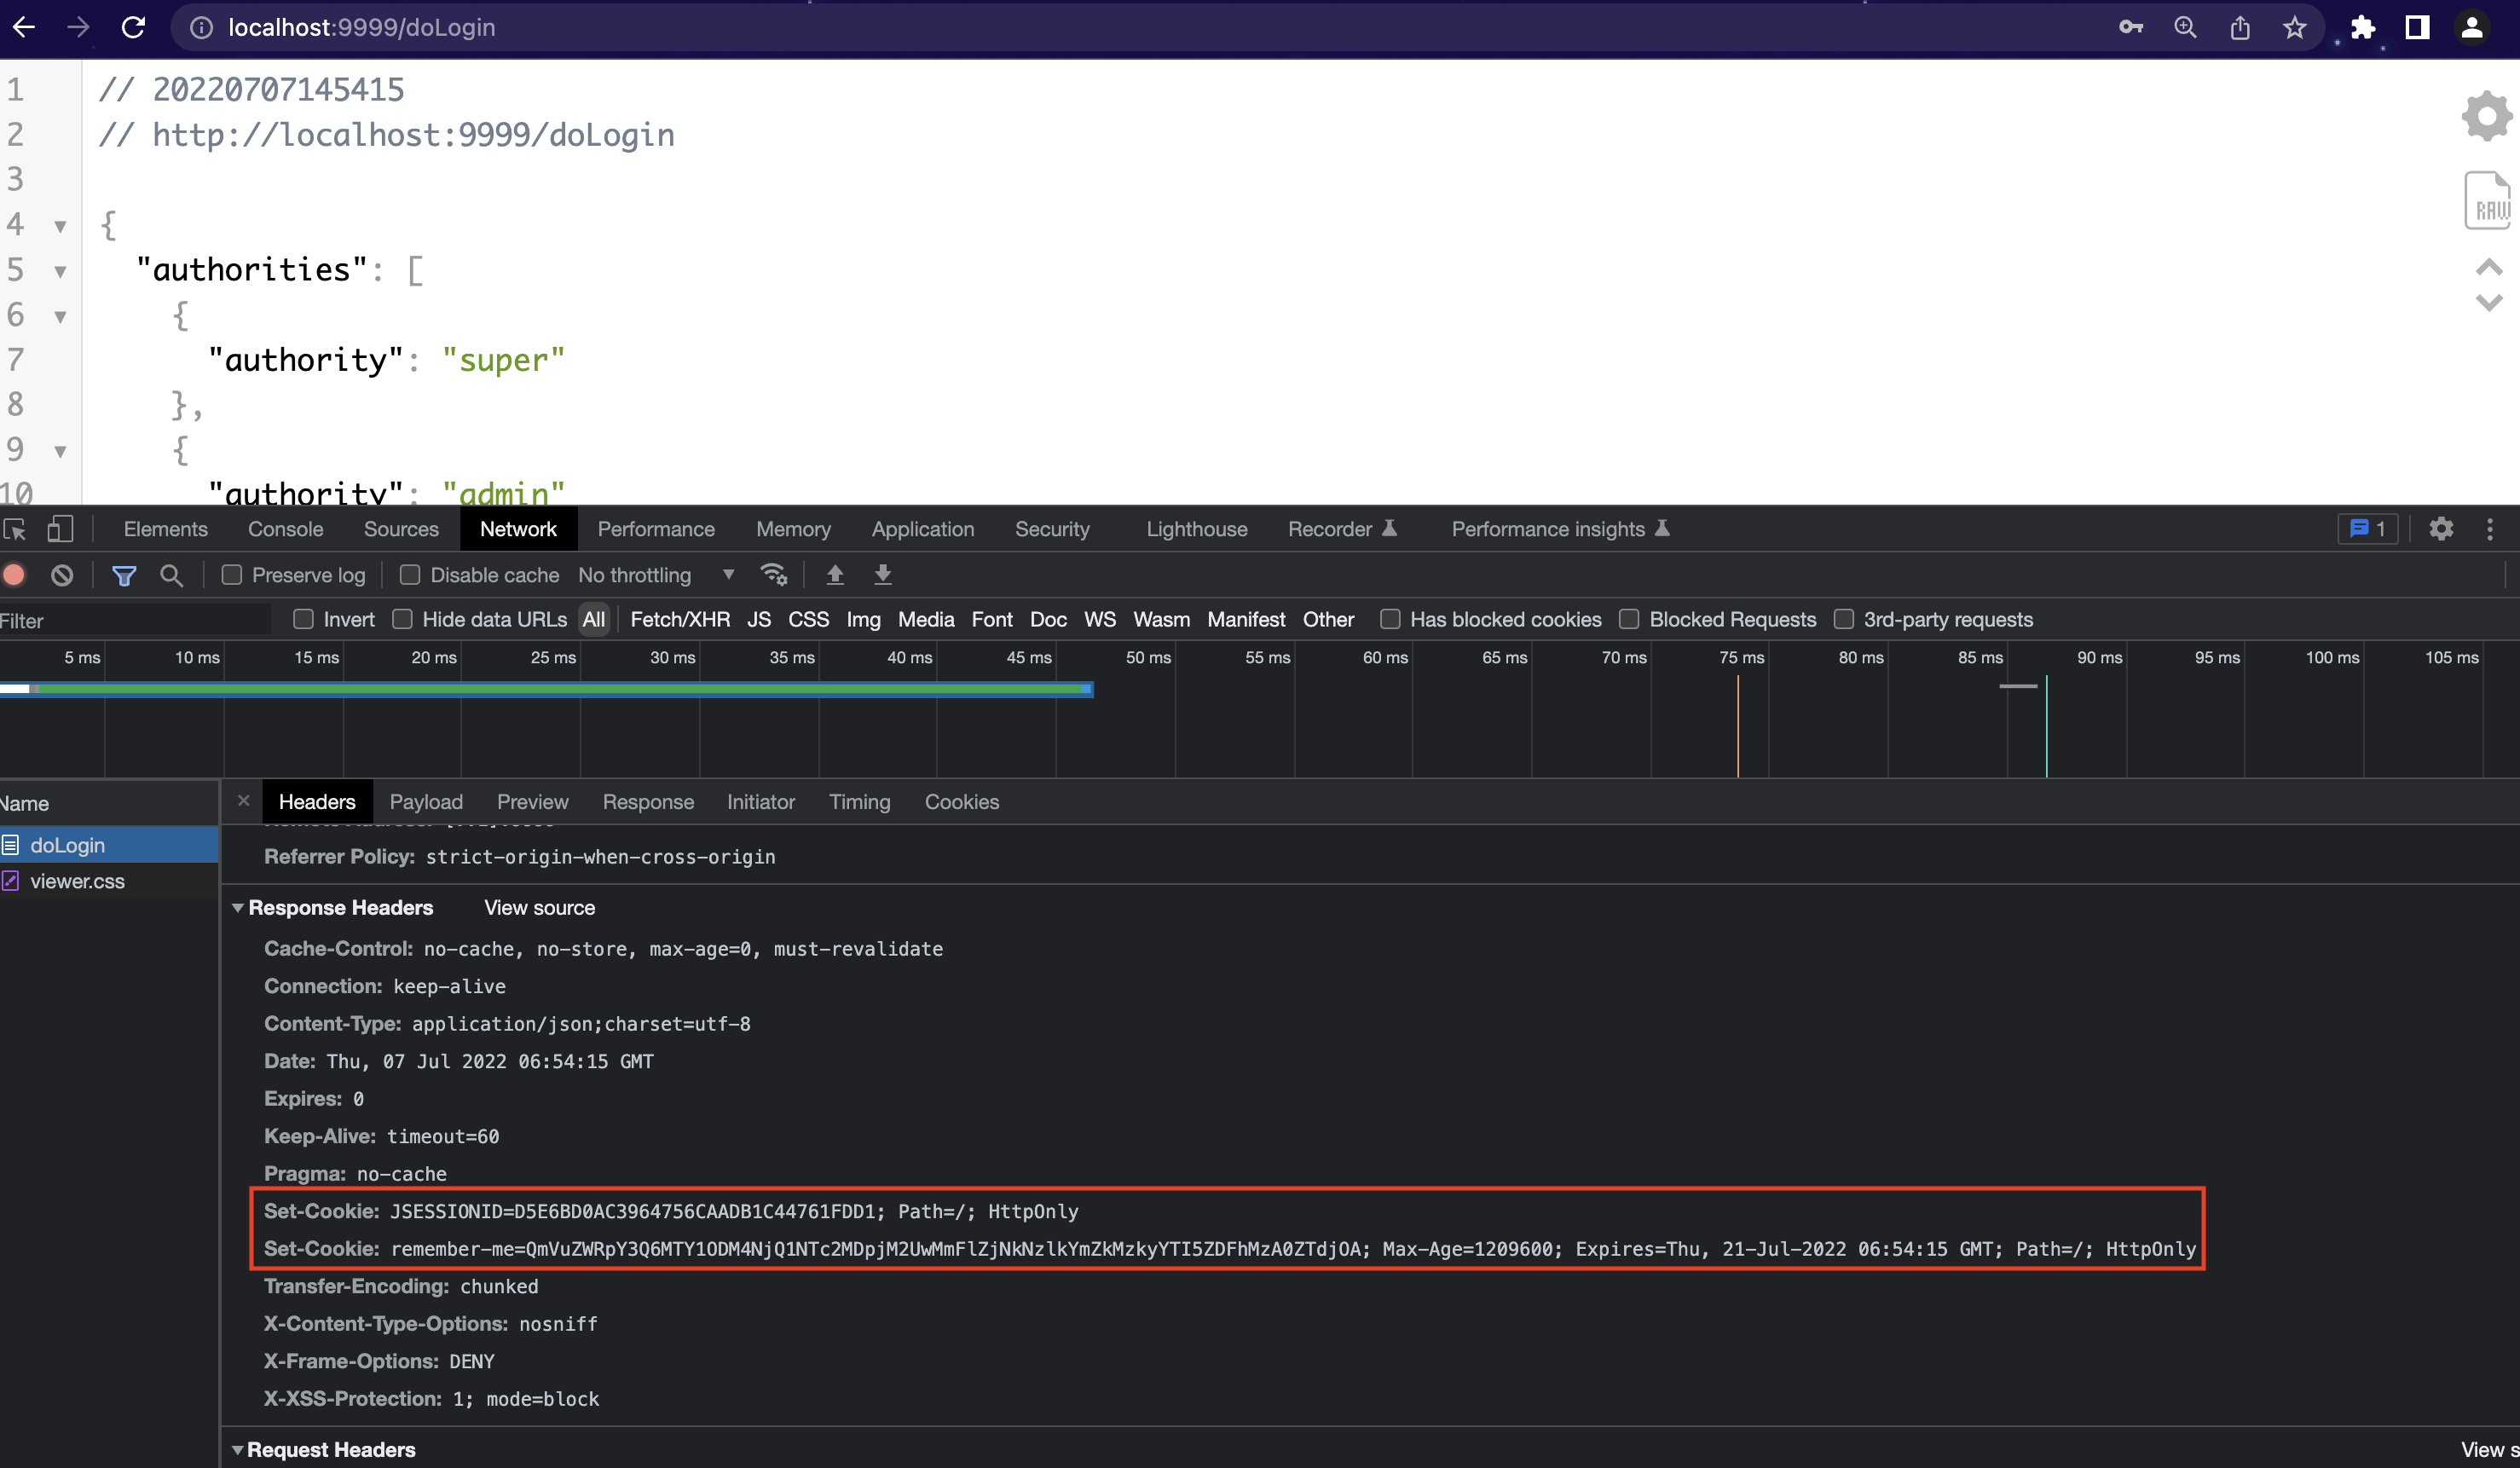Click the collapse-all up chevron in JSON viewer
The width and height of the screenshot is (2520, 1468).
[2488, 267]
